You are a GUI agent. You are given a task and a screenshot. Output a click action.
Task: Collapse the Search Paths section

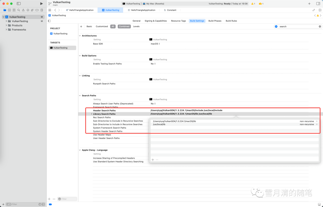(80, 96)
